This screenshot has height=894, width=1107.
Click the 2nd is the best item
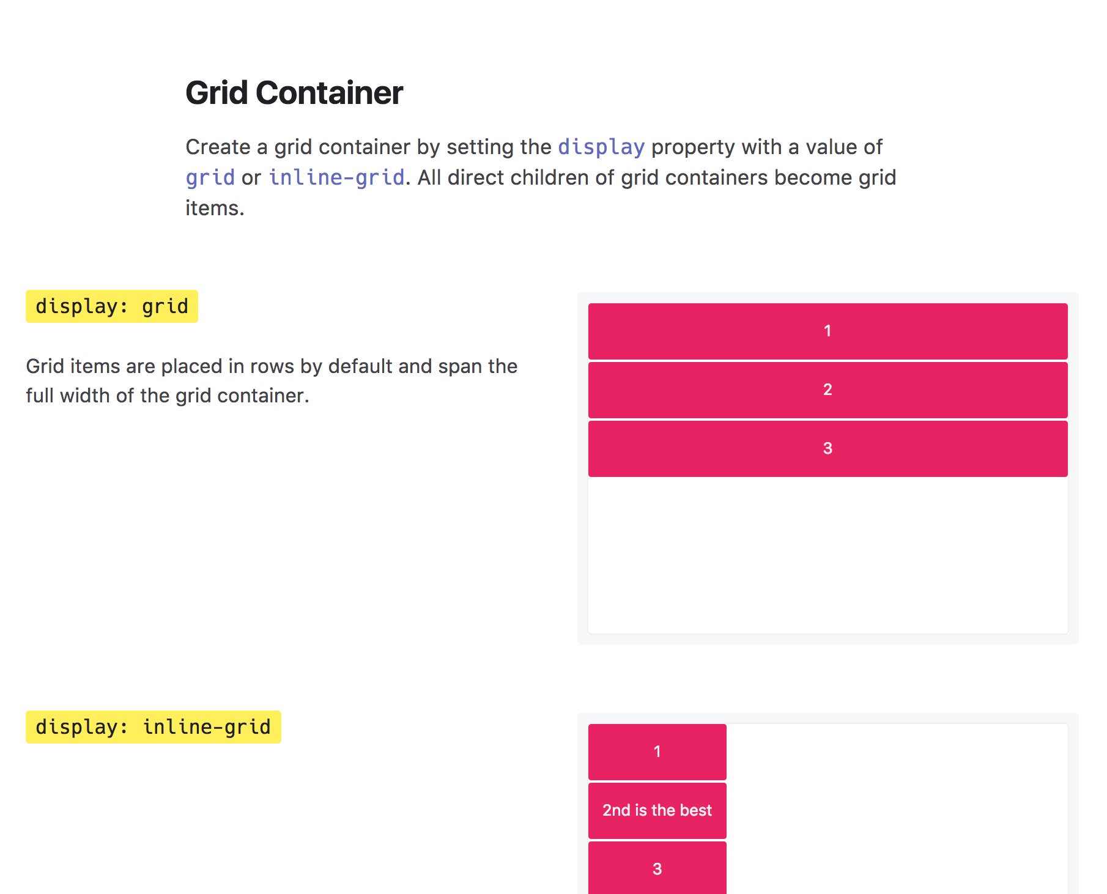point(657,810)
